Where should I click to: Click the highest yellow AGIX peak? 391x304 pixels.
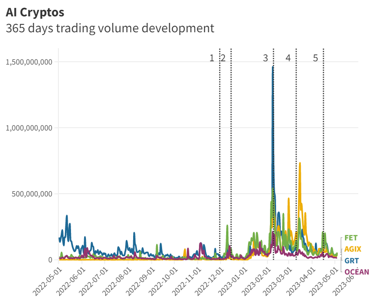point(299,163)
